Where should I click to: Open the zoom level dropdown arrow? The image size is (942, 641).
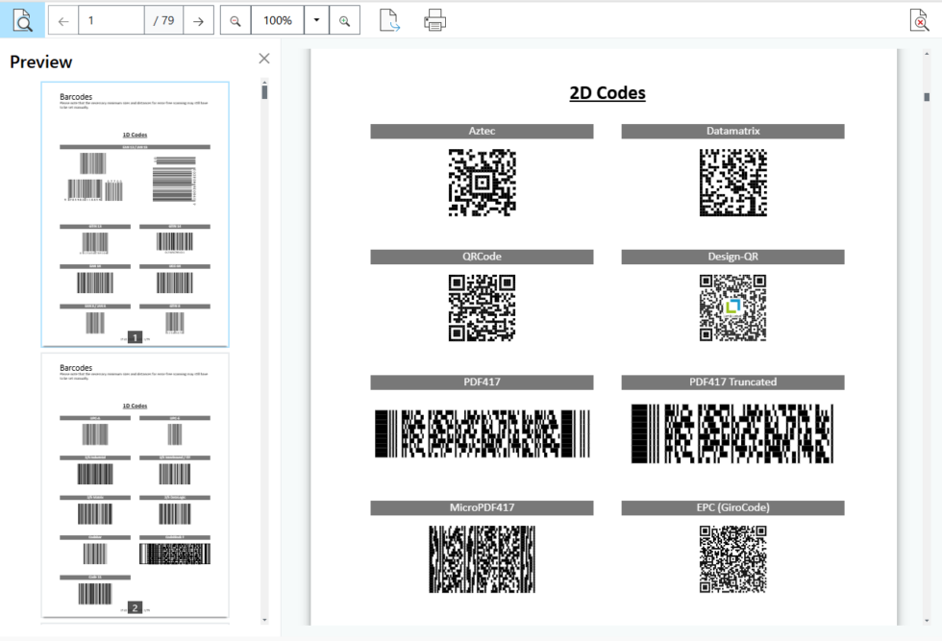coord(317,20)
